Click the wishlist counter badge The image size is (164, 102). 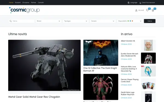click(x=149, y=9)
